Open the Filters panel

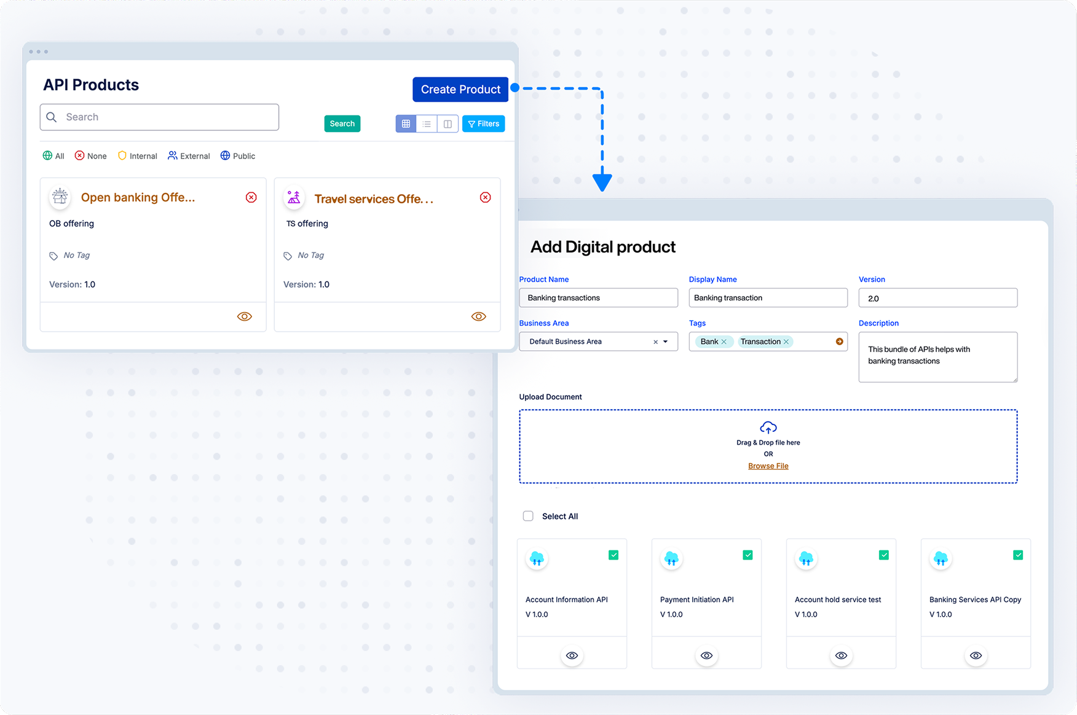pos(484,123)
